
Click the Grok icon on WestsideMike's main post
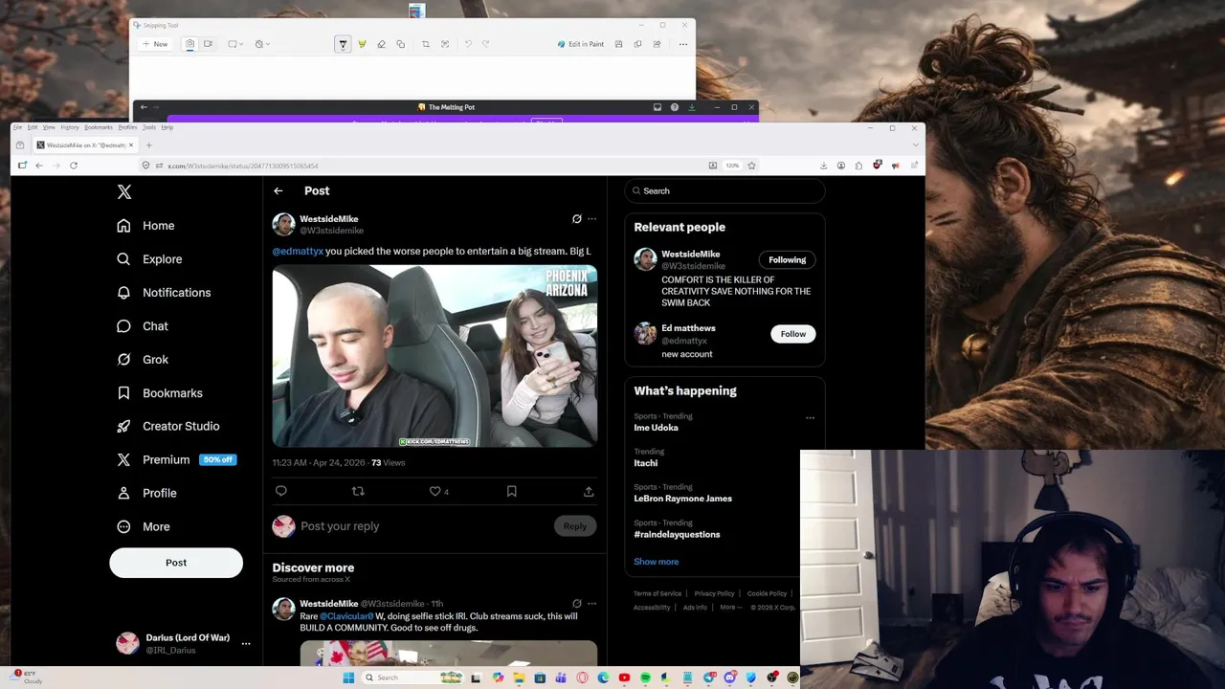point(576,219)
